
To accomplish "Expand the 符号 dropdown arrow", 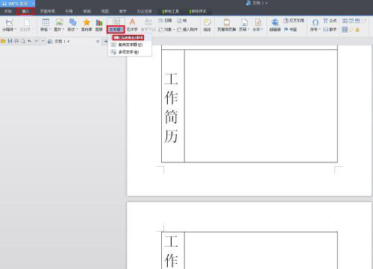I will point(320,30).
